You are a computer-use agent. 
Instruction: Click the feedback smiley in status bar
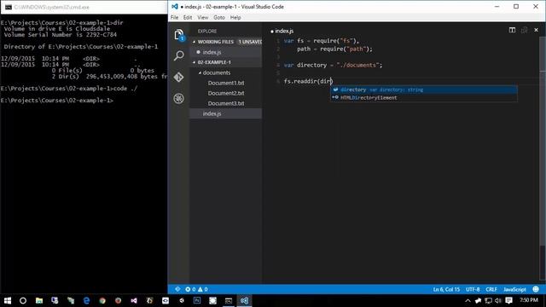(536, 289)
